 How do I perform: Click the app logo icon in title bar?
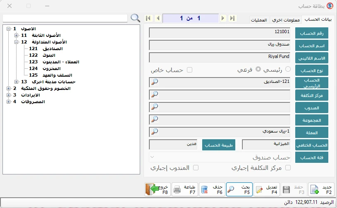[x=330, y=6]
